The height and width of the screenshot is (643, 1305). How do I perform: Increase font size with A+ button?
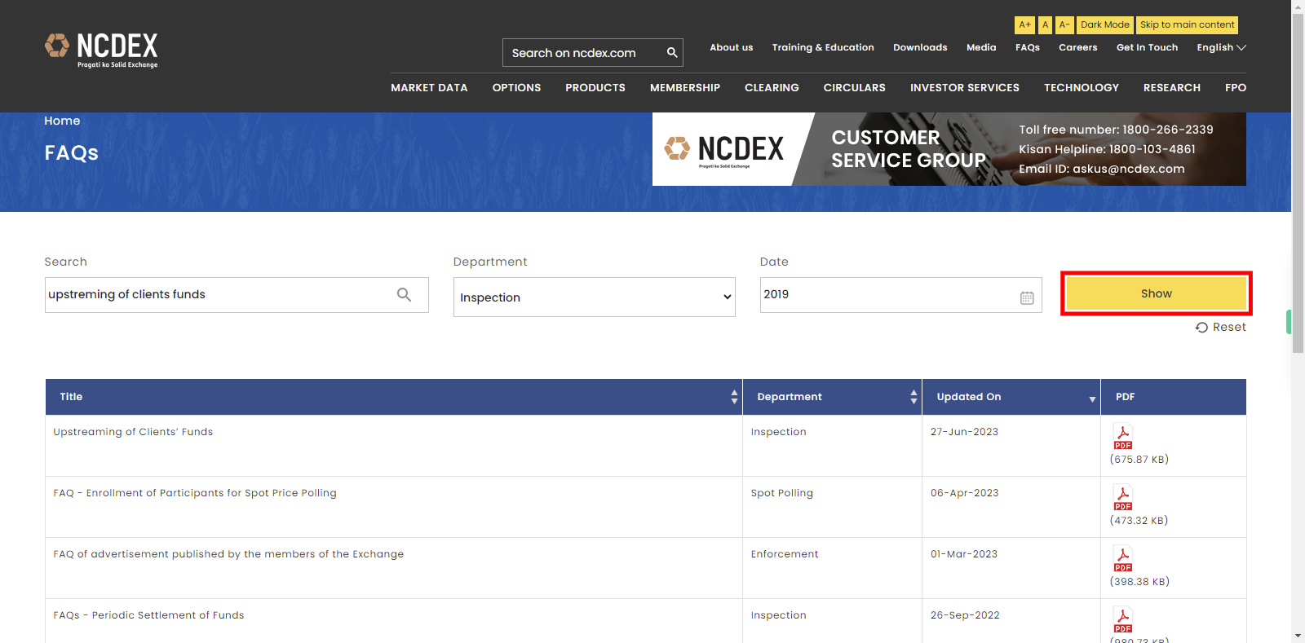(x=1024, y=25)
